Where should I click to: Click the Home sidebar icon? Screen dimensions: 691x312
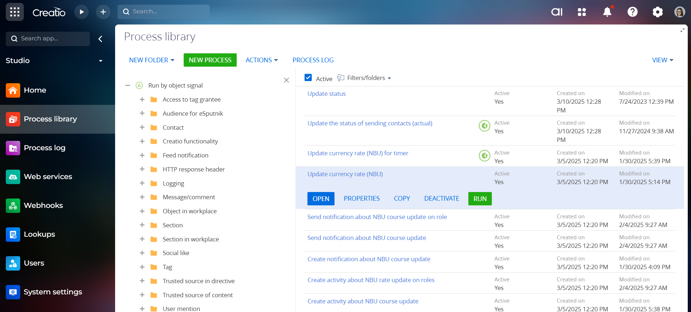pos(13,90)
